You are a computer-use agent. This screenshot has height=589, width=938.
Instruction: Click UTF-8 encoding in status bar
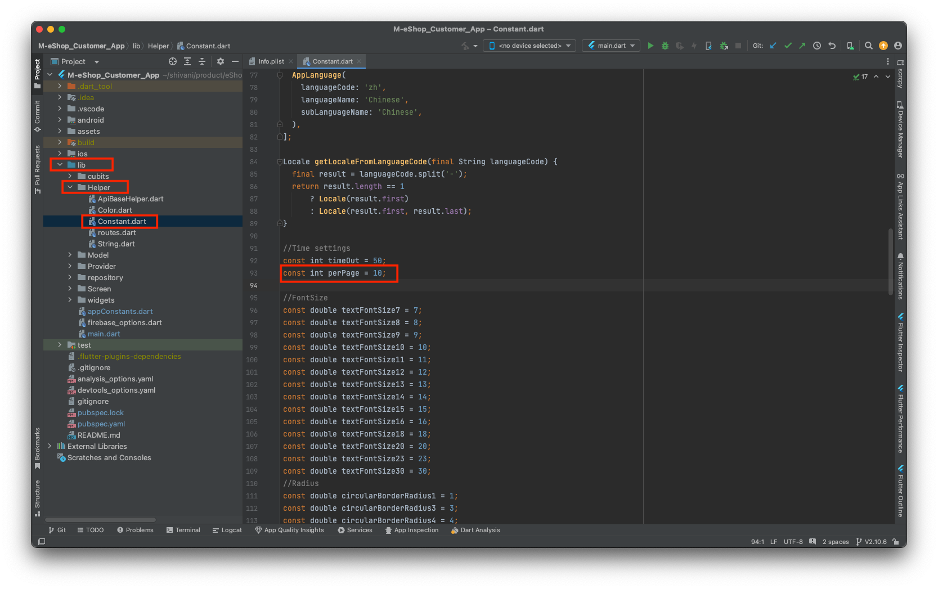(x=793, y=542)
